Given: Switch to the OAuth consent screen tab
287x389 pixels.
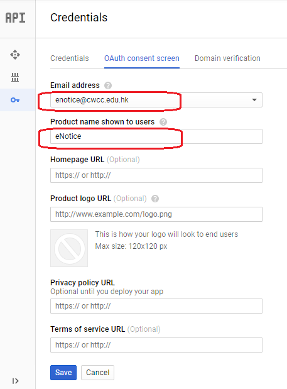Looking at the screenshot, I should point(142,58).
